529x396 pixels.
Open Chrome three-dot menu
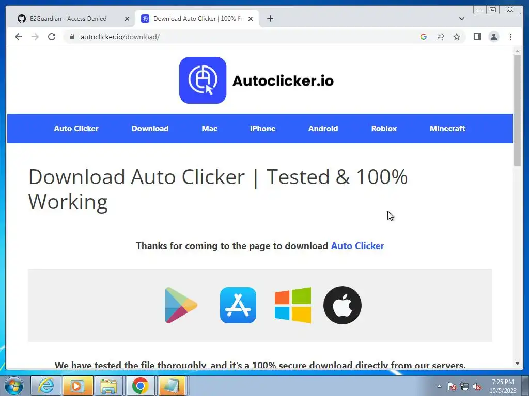(510, 37)
